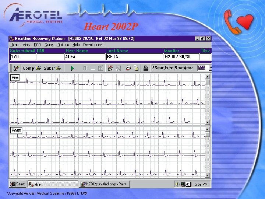Click the system tray icon right of the speaker

(183, 184)
